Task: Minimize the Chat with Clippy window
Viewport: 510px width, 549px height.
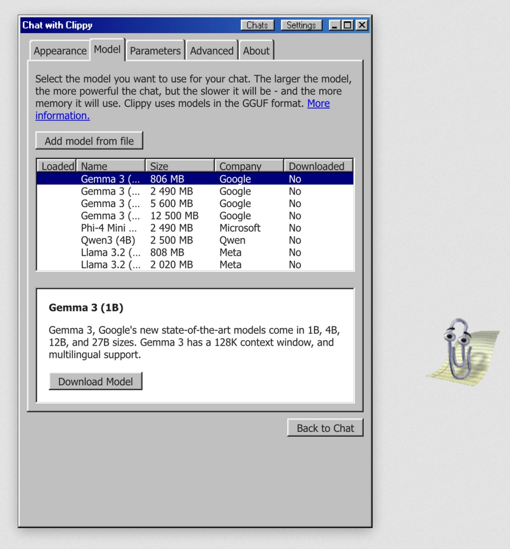Action: [334, 25]
